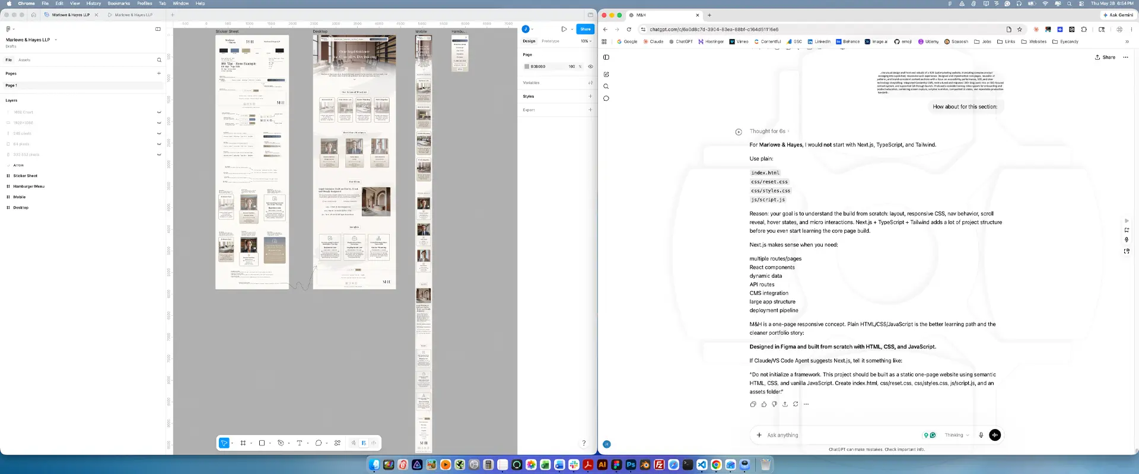Toggle the 1692 Chart layer's hidden state
Viewport: 1139px width, 474px height.
[159, 112]
